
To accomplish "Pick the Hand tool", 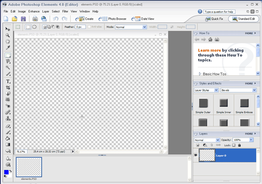I will (8, 42).
